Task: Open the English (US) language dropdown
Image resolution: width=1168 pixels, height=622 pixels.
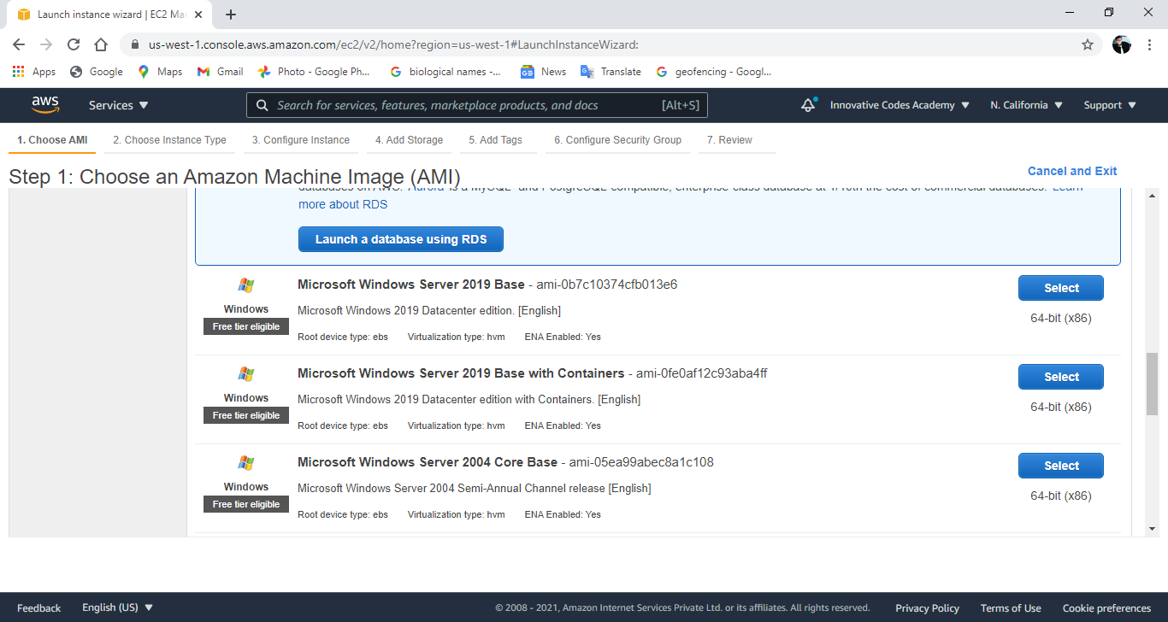Action: click(117, 607)
